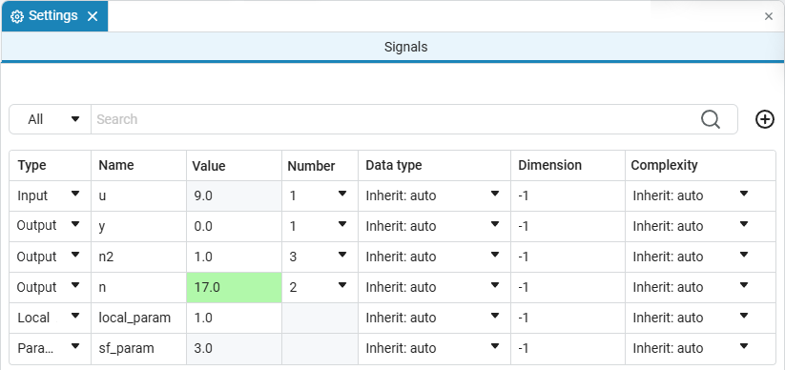This screenshot has width=785, height=370.
Task: Click the search magnifier icon
Action: tap(711, 119)
